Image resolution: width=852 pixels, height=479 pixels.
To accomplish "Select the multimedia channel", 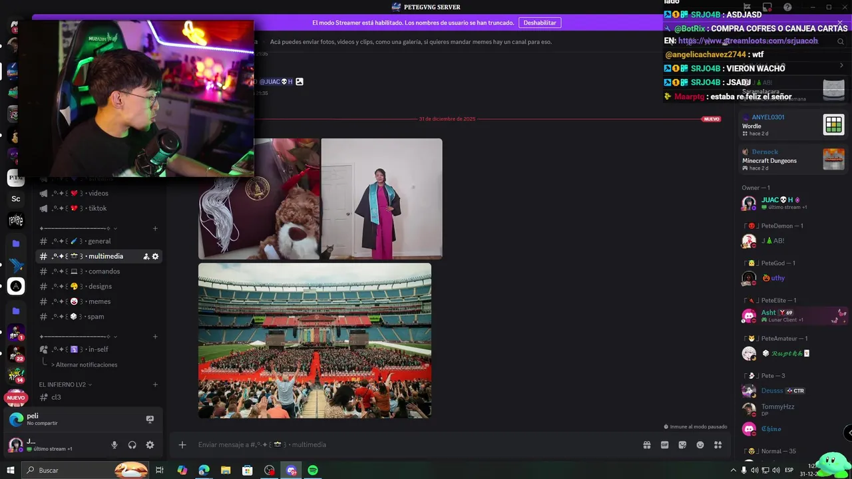I will tap(99, 256).
